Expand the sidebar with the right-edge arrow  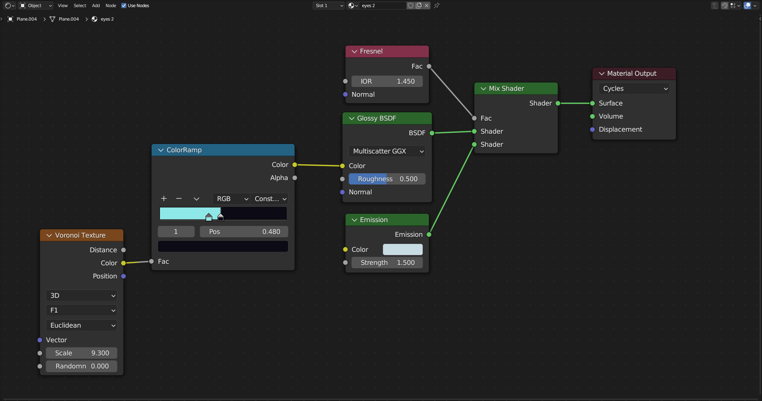click(760, 18)
